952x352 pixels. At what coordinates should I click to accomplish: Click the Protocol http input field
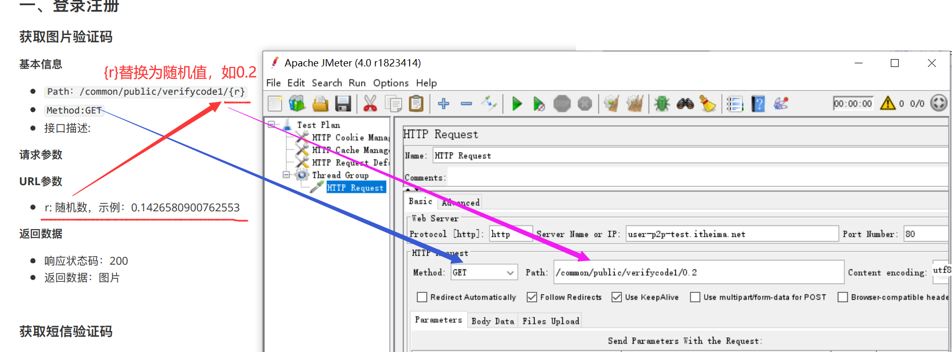(x=511, y=234)
